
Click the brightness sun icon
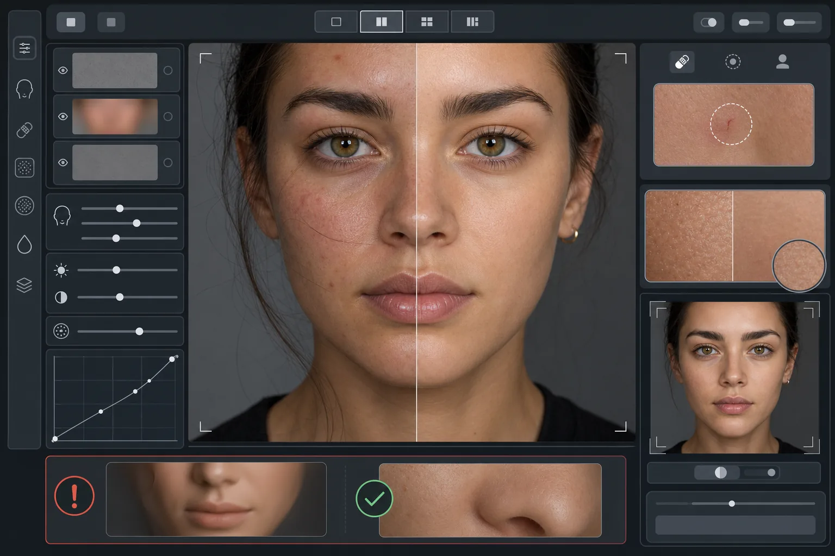[61, 270]
